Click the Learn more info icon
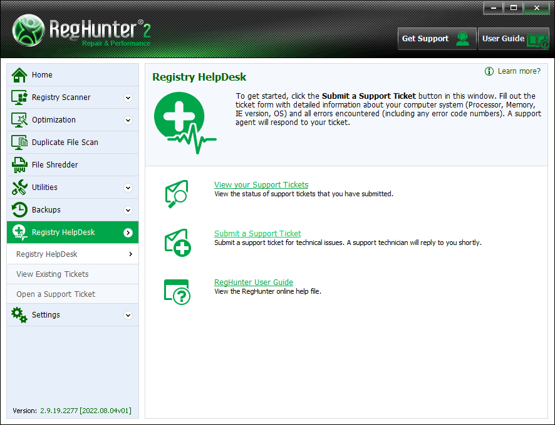This screenshot has width=555, height=425. [489, 71]
